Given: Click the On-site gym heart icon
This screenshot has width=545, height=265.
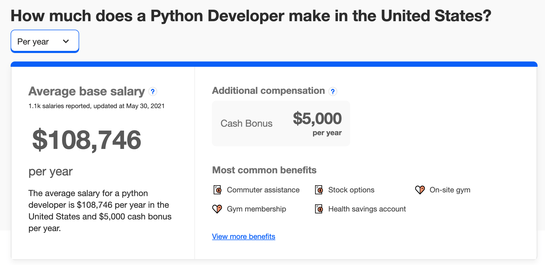Looking at the screenshot, I should [x=420, y=190].
